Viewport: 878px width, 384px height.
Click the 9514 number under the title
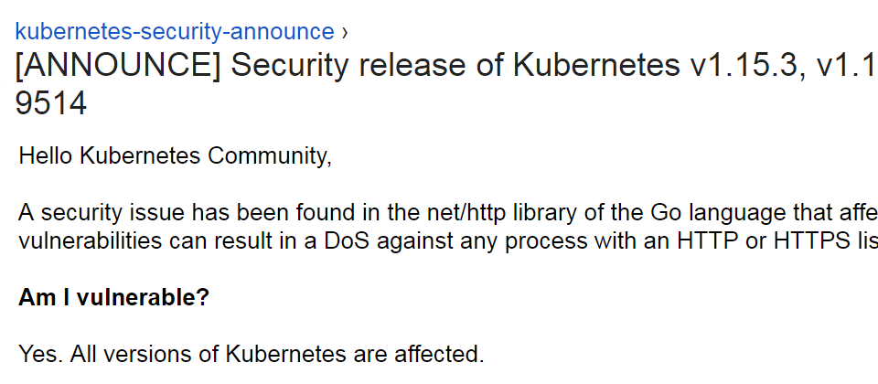click(x=51, y=103)
